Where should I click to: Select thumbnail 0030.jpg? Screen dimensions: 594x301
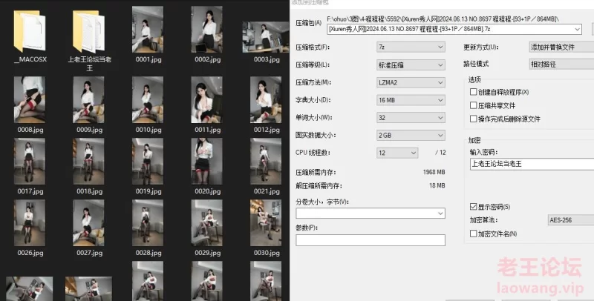pyautogui.click(x=266, y=223)
